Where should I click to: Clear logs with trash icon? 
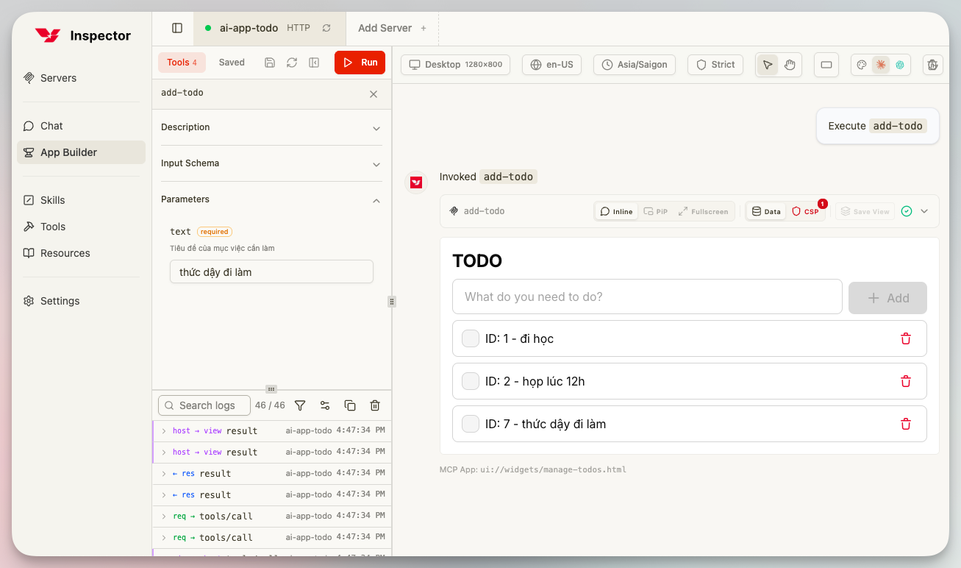coord(375,405)
